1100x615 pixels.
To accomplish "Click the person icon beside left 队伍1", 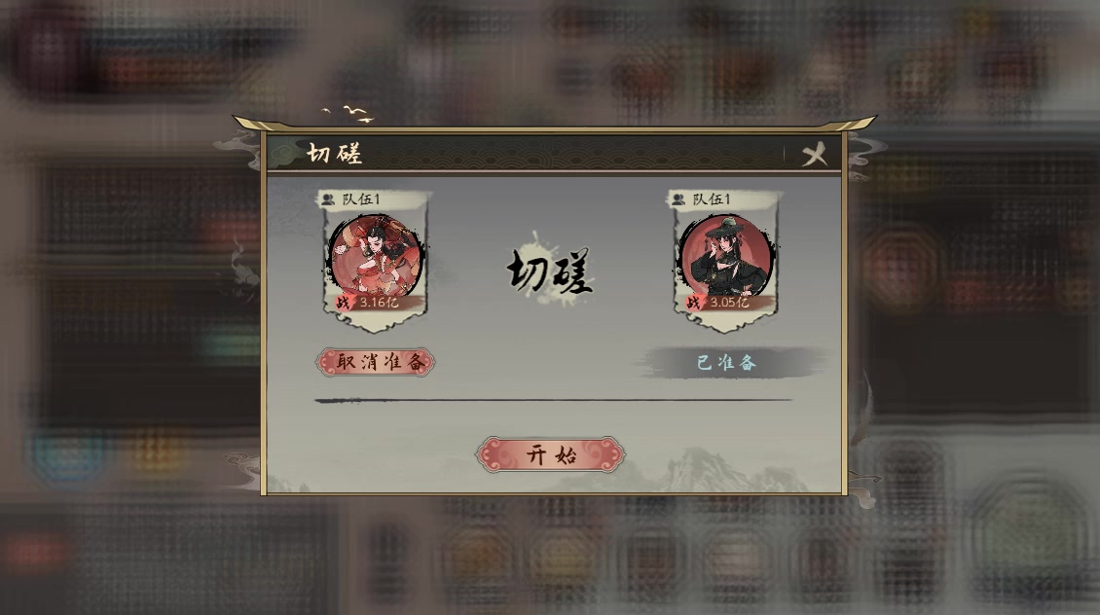I will 328,199.
